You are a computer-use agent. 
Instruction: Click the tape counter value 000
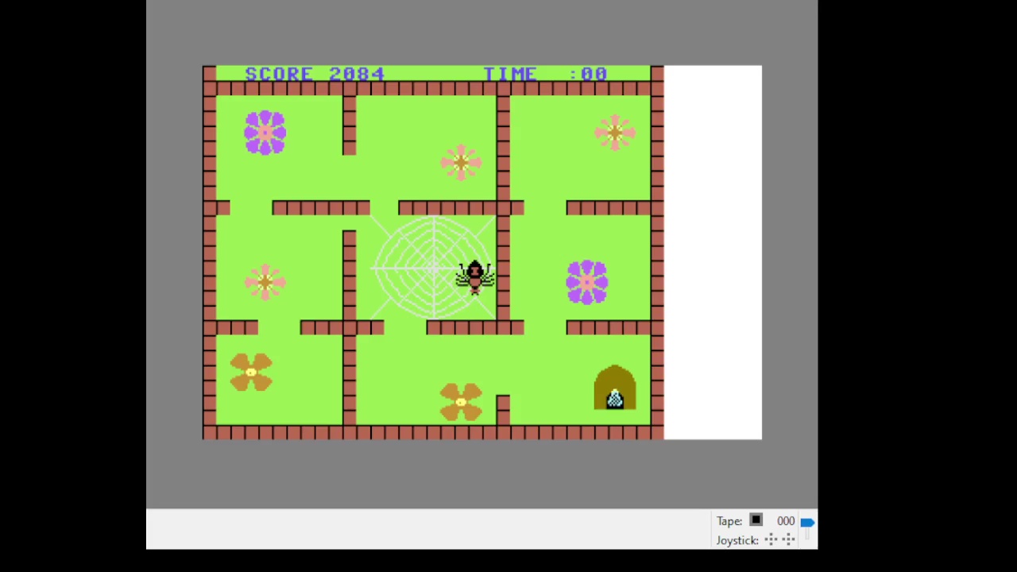[786, 521]
